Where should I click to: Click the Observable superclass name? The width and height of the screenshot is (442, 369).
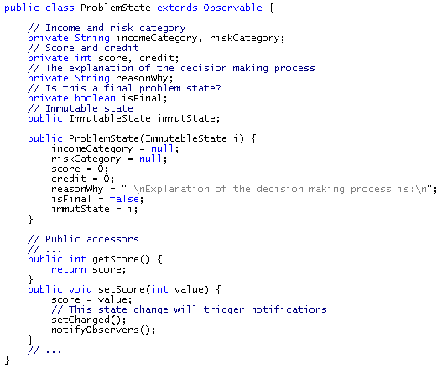(232, 8)
